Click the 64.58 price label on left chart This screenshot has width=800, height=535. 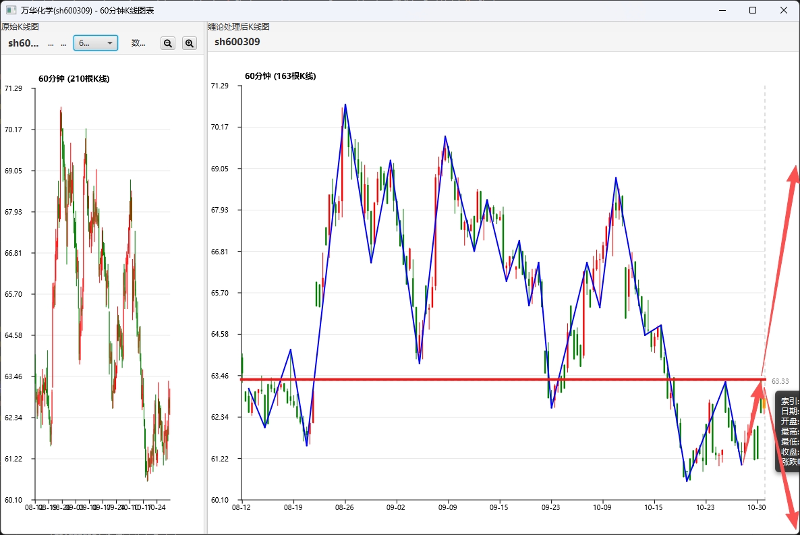click(x=13, y=335)
